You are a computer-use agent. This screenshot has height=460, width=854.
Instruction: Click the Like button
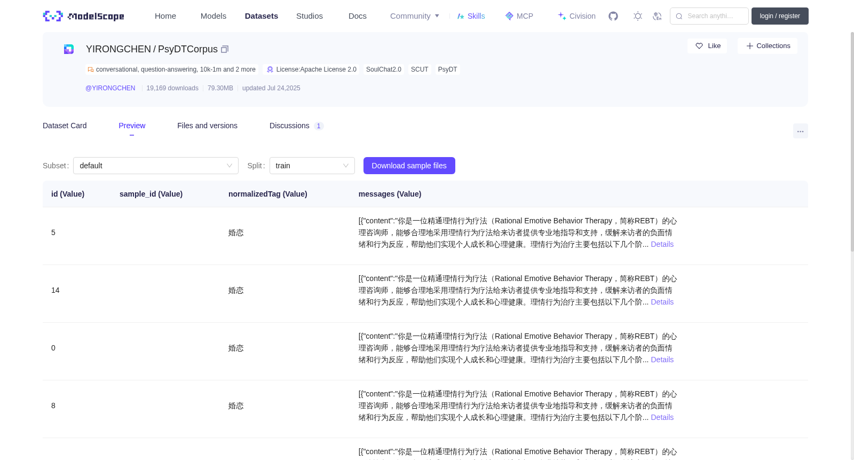[707, 46]
